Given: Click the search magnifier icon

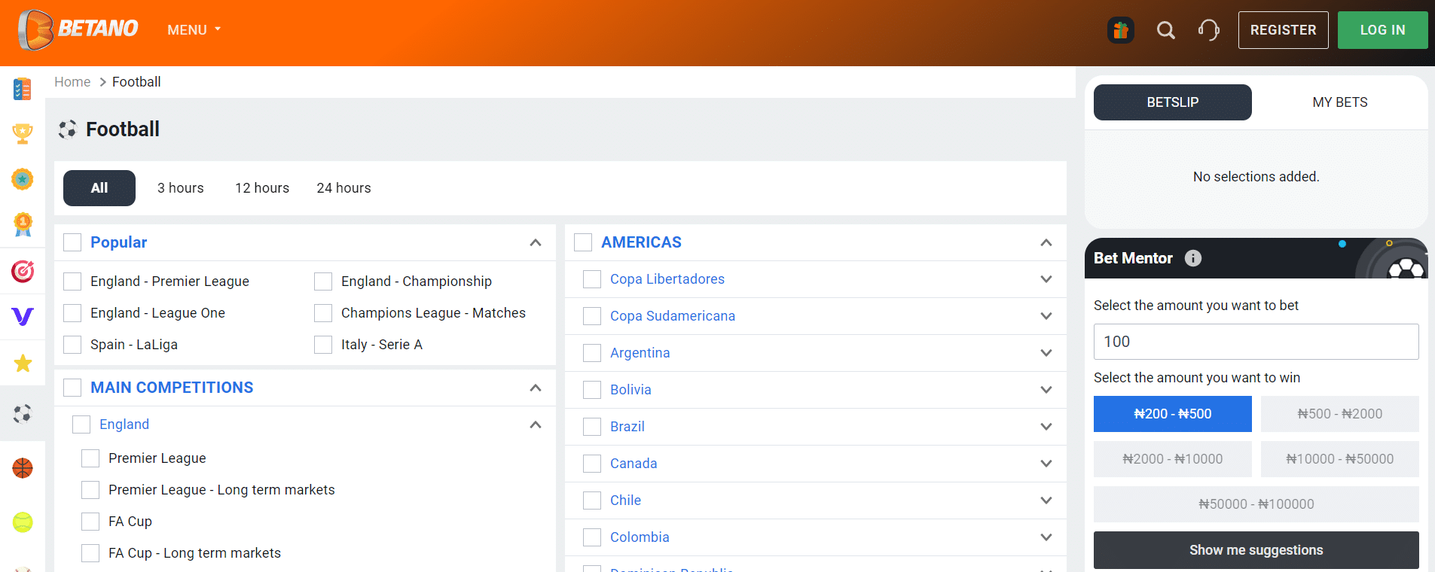Looking at the screenshot, I should click(1165, 30).
